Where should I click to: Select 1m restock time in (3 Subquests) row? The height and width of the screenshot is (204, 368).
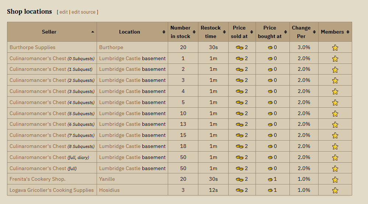(x=213, y=91)
